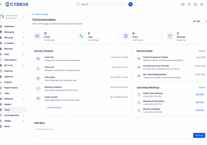207x145 pixels.
Task: Open the Introduction to Our Services email
Action: click(x=171, y=67)
